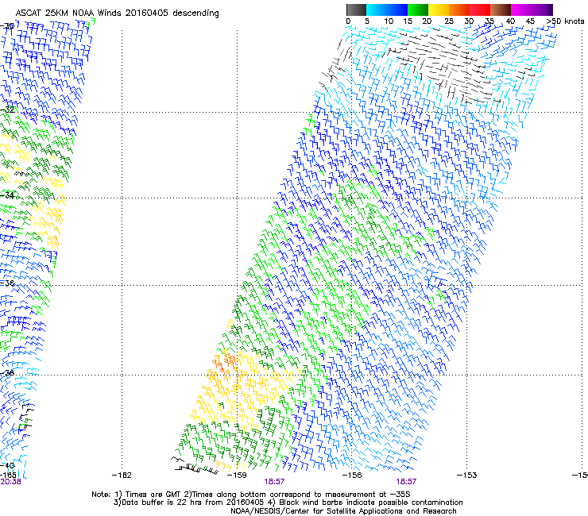
Task: Select the magenta-purple 40-50 knots color segment
Action: (532, 10)
